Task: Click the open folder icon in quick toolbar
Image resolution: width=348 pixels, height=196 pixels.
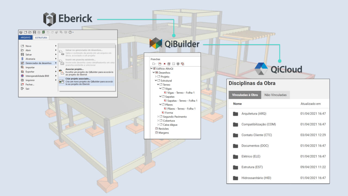Action: tap(30, 32)
